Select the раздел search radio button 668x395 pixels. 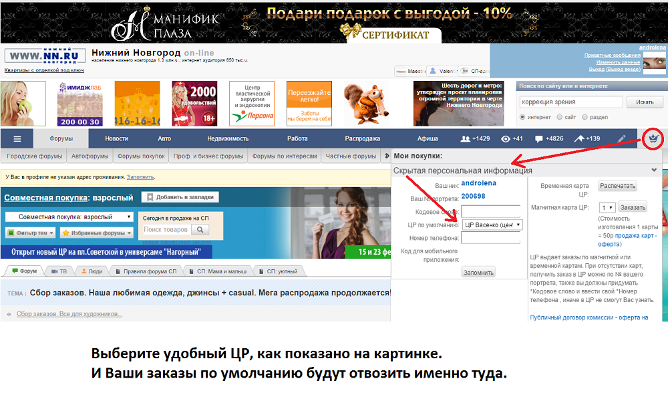tap(584, 117)
